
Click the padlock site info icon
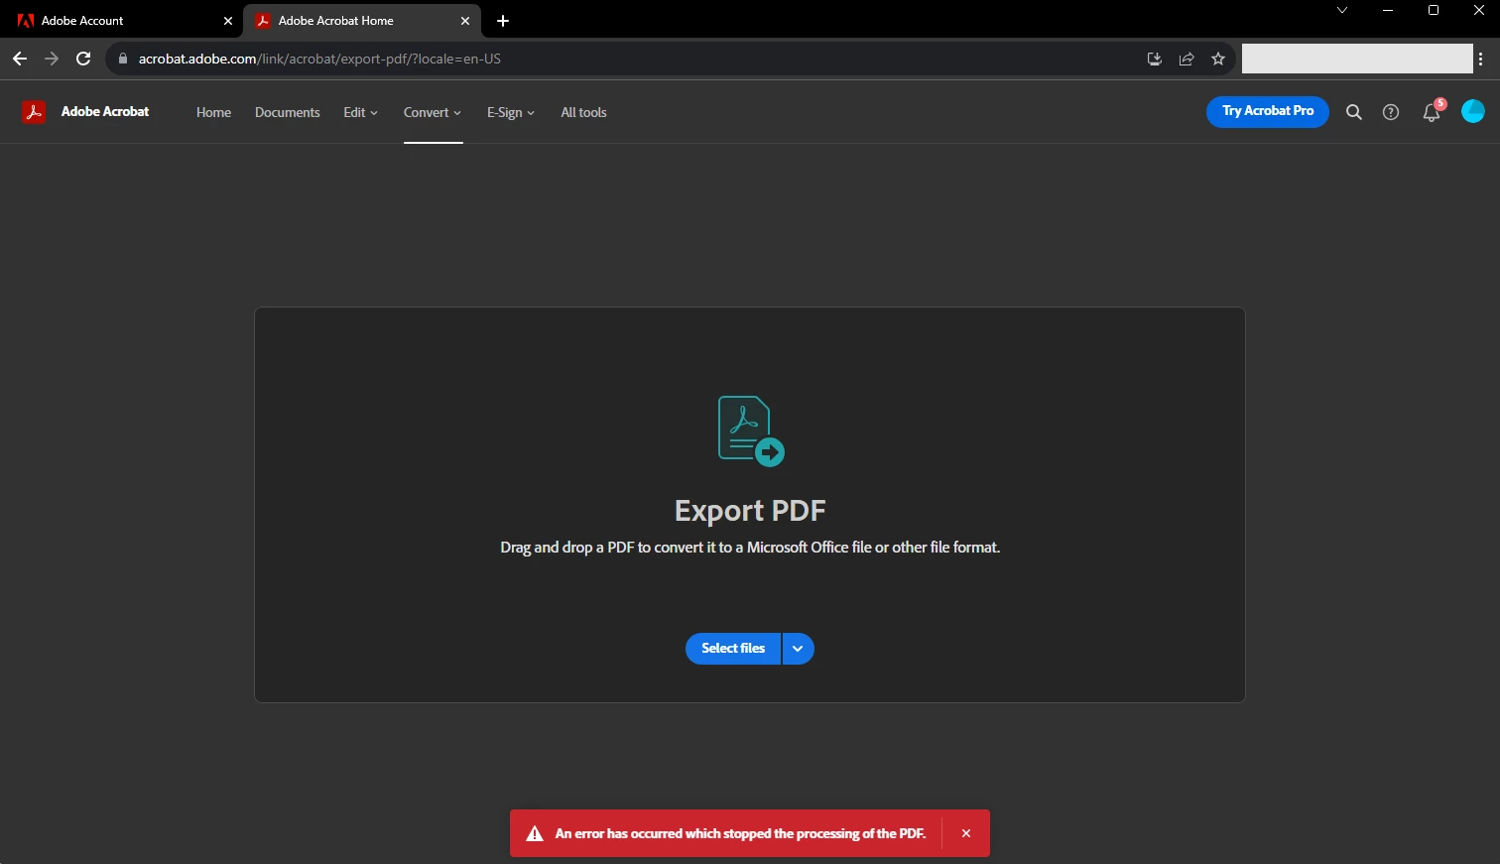123,59
